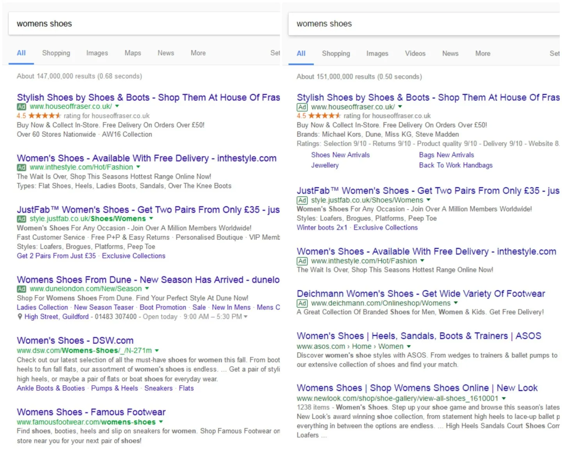Open the 'Women's Shoes - DSW.com' result
The height and width of the screenshot is (451, 562).
click(x=75, y=340)
